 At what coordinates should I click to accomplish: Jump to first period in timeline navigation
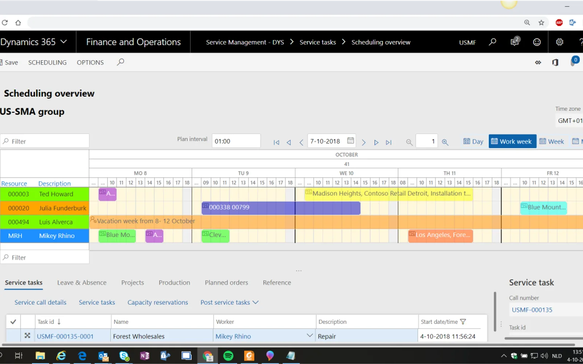276,142
